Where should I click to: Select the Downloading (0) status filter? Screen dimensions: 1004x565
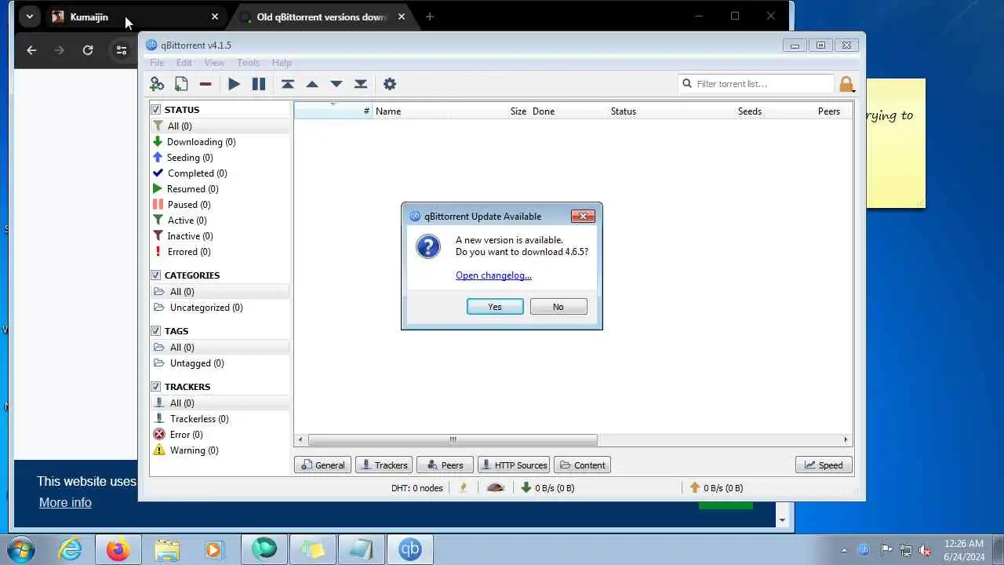(220, 142)
